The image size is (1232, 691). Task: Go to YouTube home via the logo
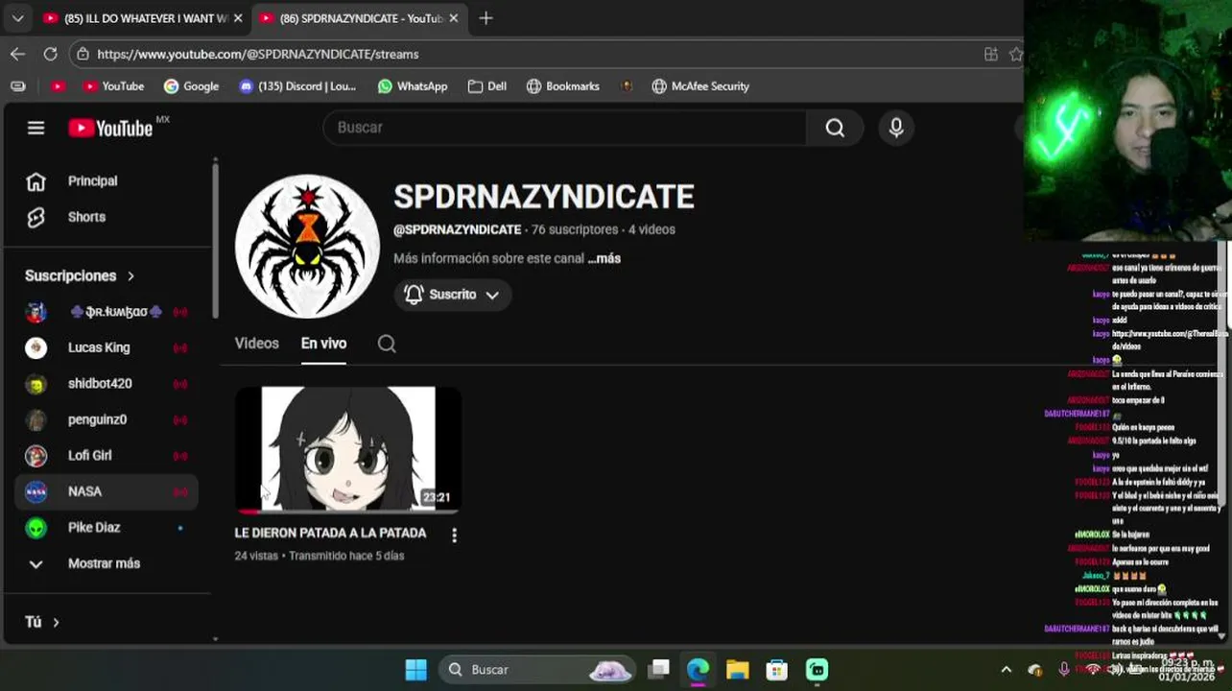(110, 128)
